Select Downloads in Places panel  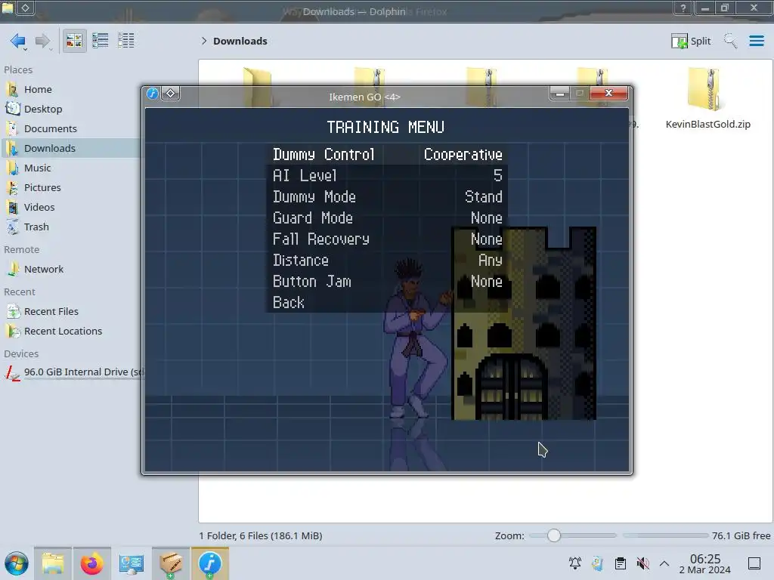click(x=70, y=149)
